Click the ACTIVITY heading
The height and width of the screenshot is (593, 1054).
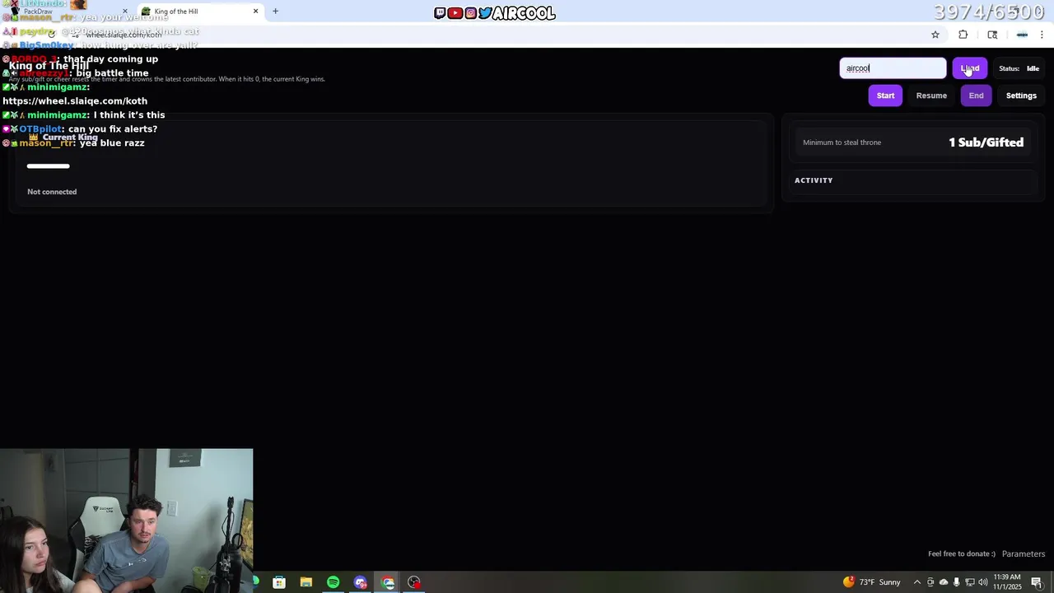pyautogui.click(x=814, y=180)
